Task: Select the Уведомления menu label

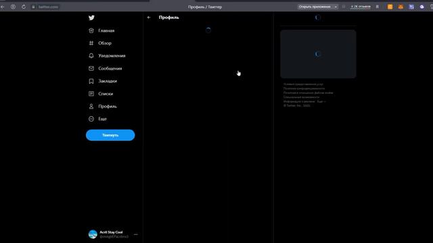Action: (112, 55)
